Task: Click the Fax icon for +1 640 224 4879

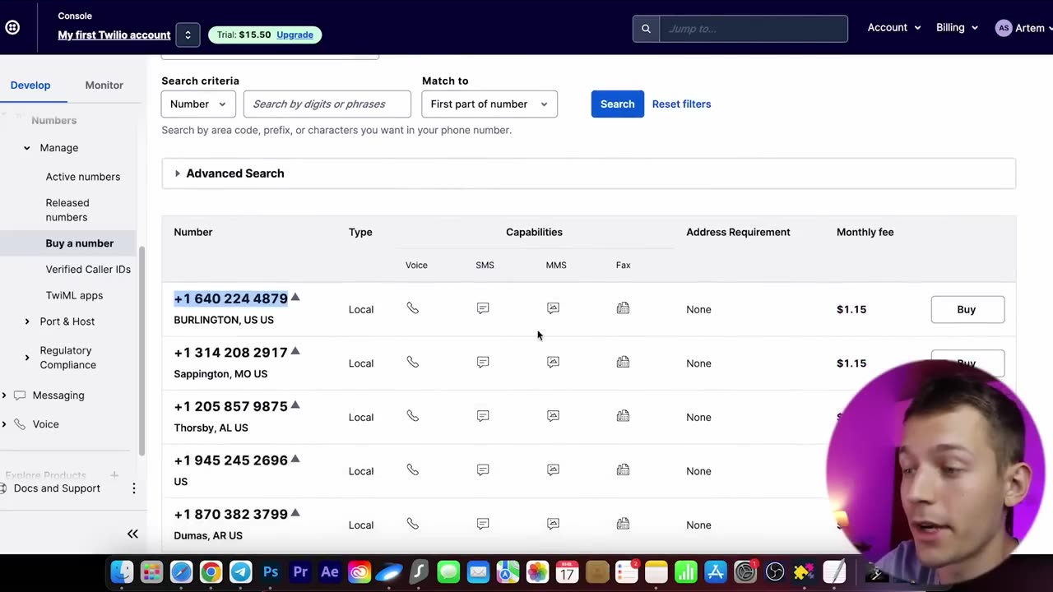Action: [x=623, y=308]
